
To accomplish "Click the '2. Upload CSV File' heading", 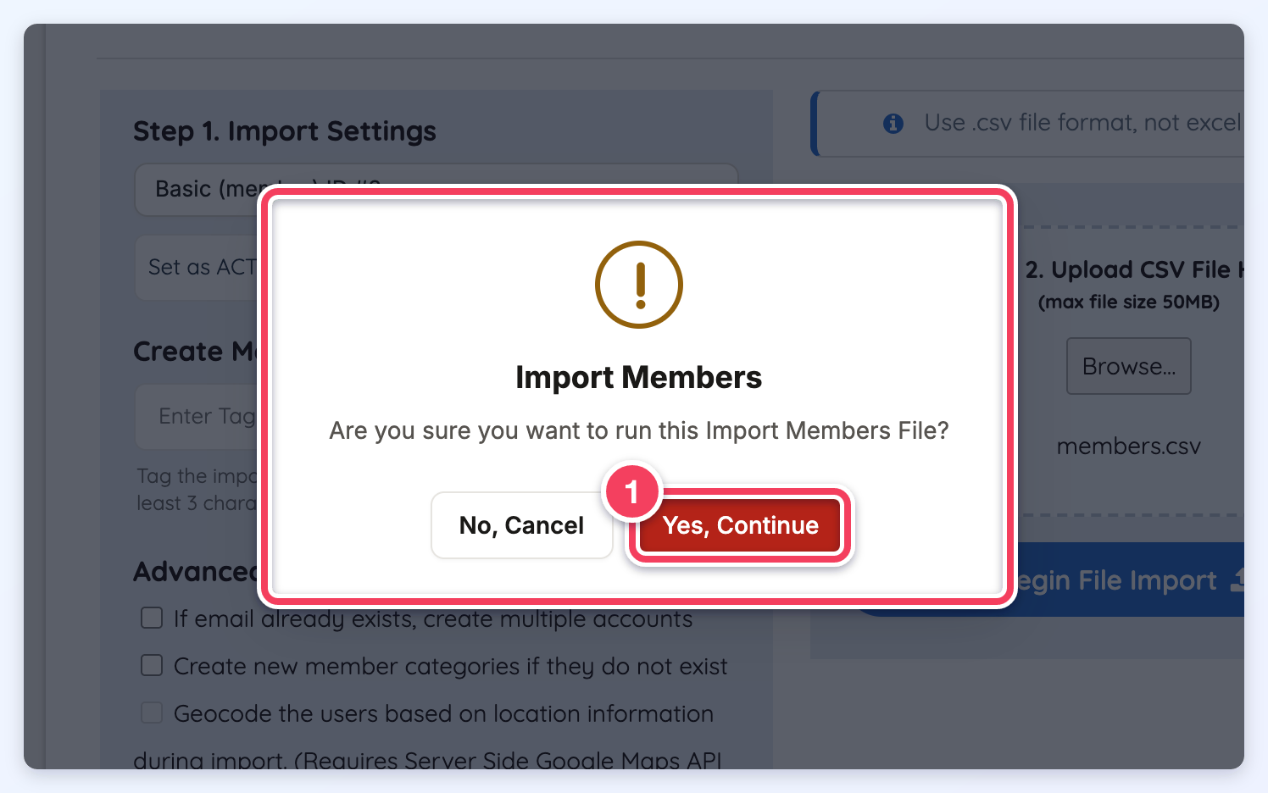I will 1134,269.
